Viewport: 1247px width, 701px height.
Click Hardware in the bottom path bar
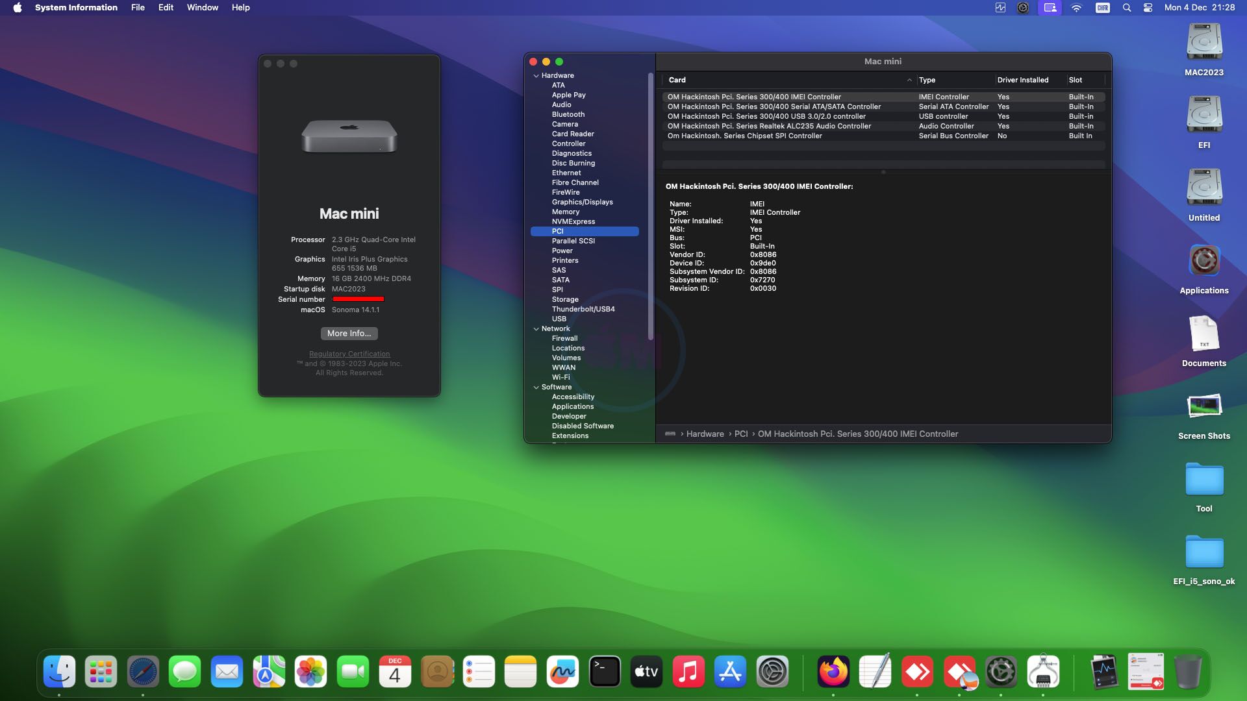705,434
